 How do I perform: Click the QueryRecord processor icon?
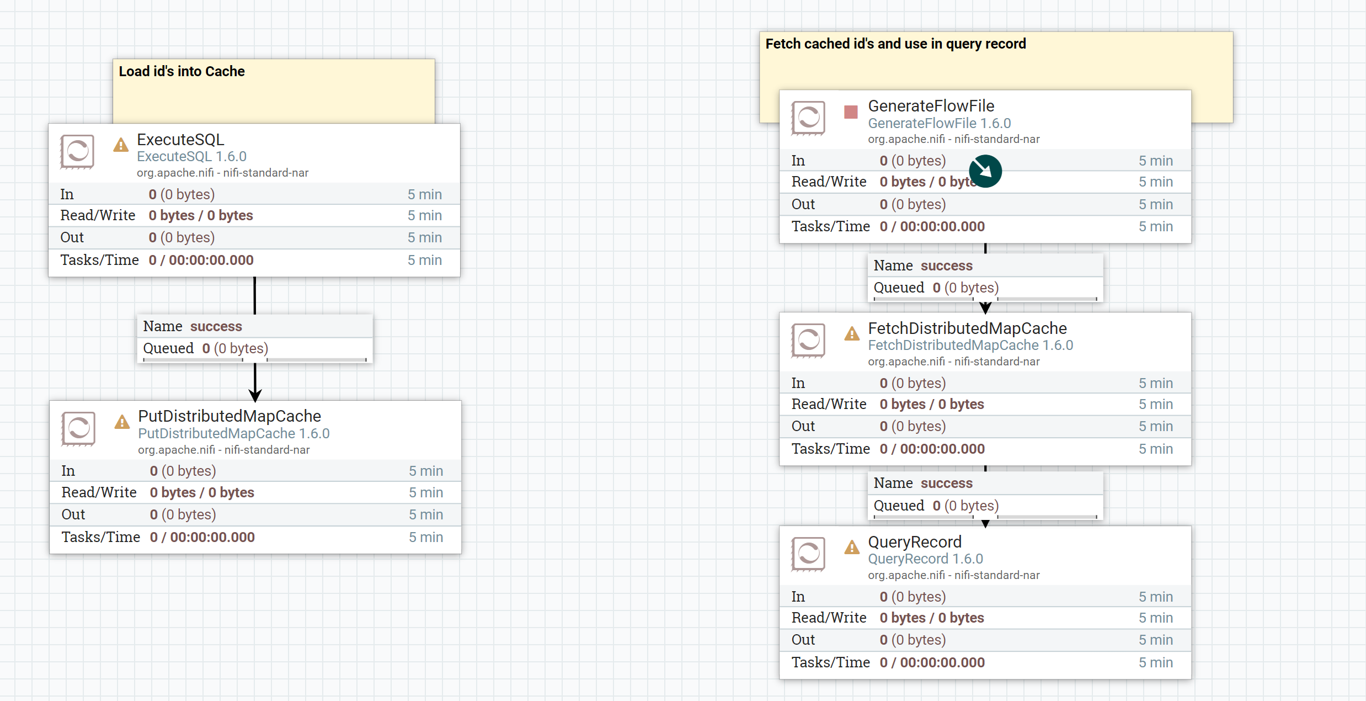(808, 554)
